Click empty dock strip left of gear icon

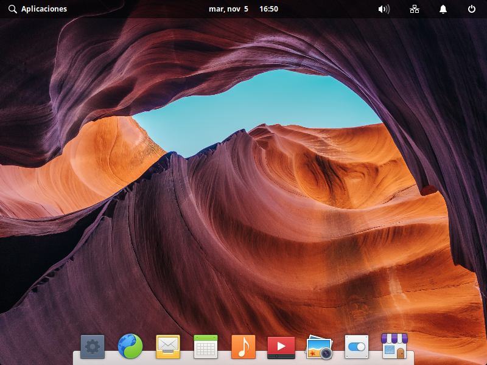(77, 358)
